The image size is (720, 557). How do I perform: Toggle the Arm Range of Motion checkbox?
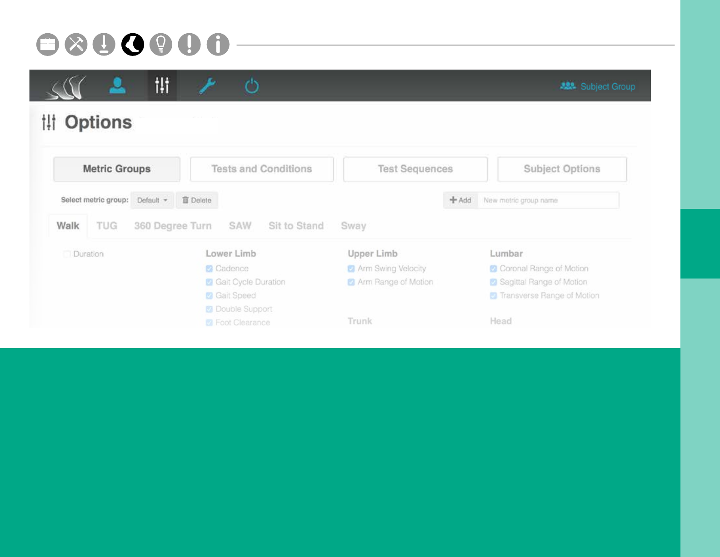351,282
